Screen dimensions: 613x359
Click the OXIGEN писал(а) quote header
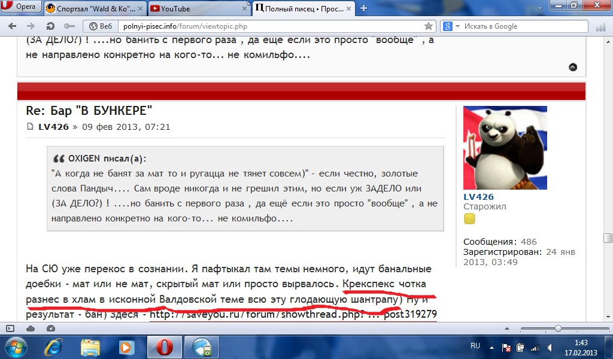pos(107,159)
